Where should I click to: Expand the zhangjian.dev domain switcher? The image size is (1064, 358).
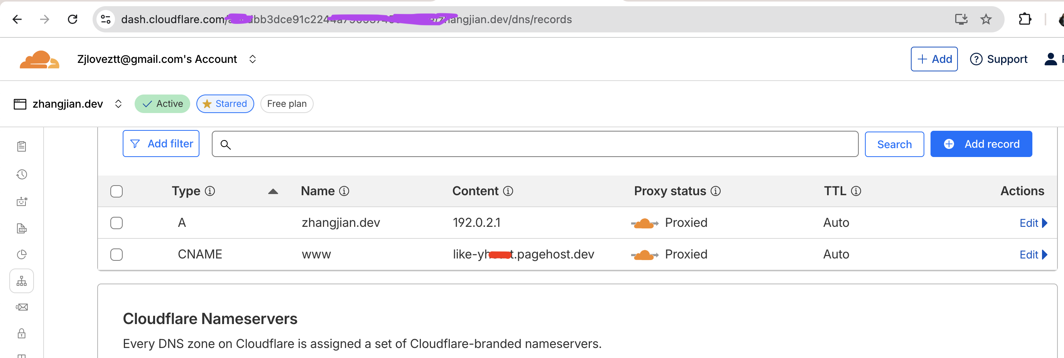coord(118,104)
